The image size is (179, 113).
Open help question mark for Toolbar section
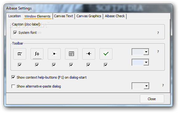tap(158, 52)
